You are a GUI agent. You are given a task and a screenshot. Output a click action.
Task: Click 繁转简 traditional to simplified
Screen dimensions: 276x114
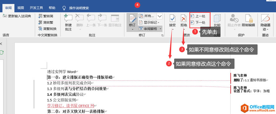point(46,16)
